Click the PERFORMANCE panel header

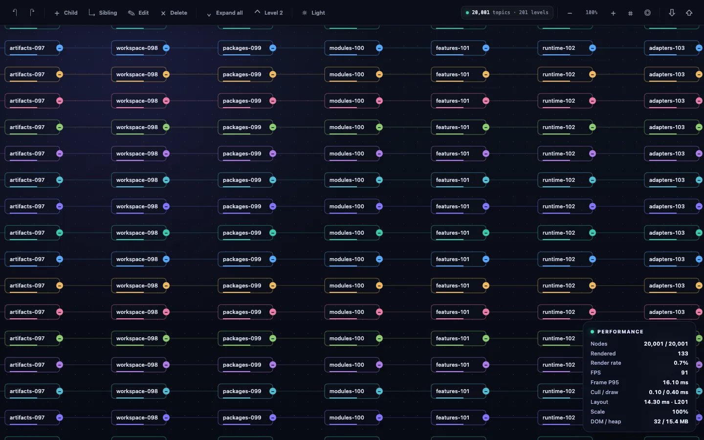620,331
